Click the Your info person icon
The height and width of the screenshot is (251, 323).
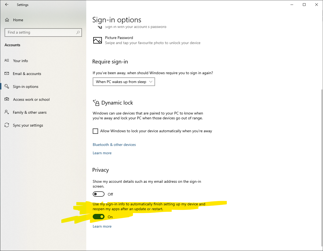coord(7,61)
